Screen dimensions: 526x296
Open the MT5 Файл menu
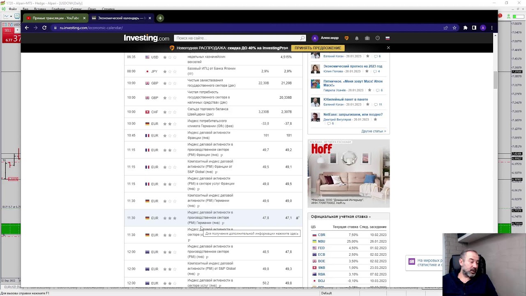click(x=13, y=9)
